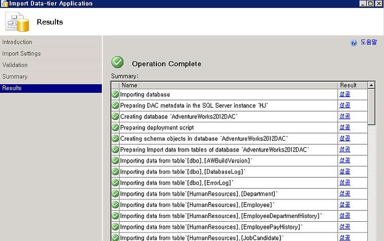Click success icon for Preparing DAC metadata
Image resolution: width=384 pixels, height=241 pixels.
115,106
